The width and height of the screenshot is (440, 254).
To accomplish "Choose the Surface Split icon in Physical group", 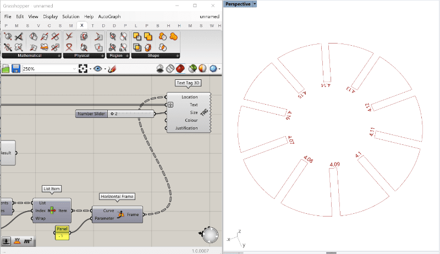I will (98, 47).
